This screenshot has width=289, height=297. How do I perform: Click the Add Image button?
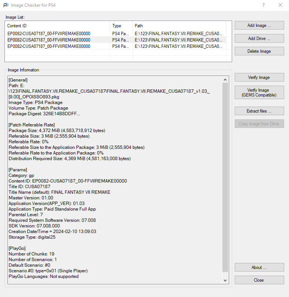tap(259, 25)
